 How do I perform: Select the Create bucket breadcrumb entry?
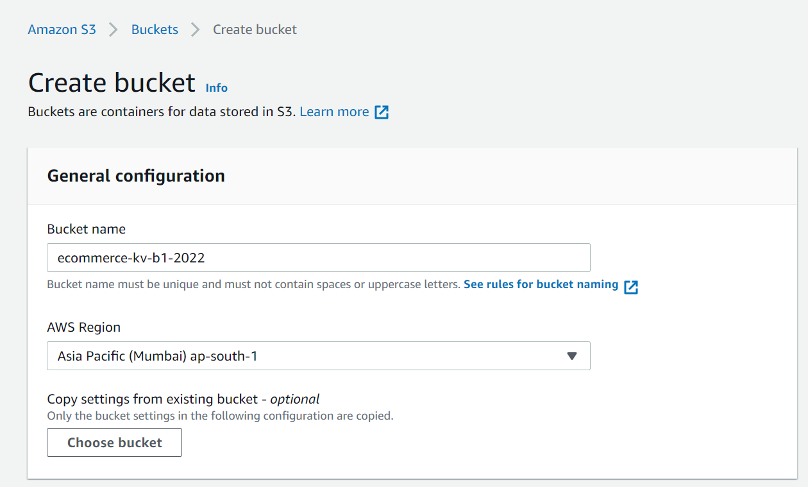click(x=255, y=29)
